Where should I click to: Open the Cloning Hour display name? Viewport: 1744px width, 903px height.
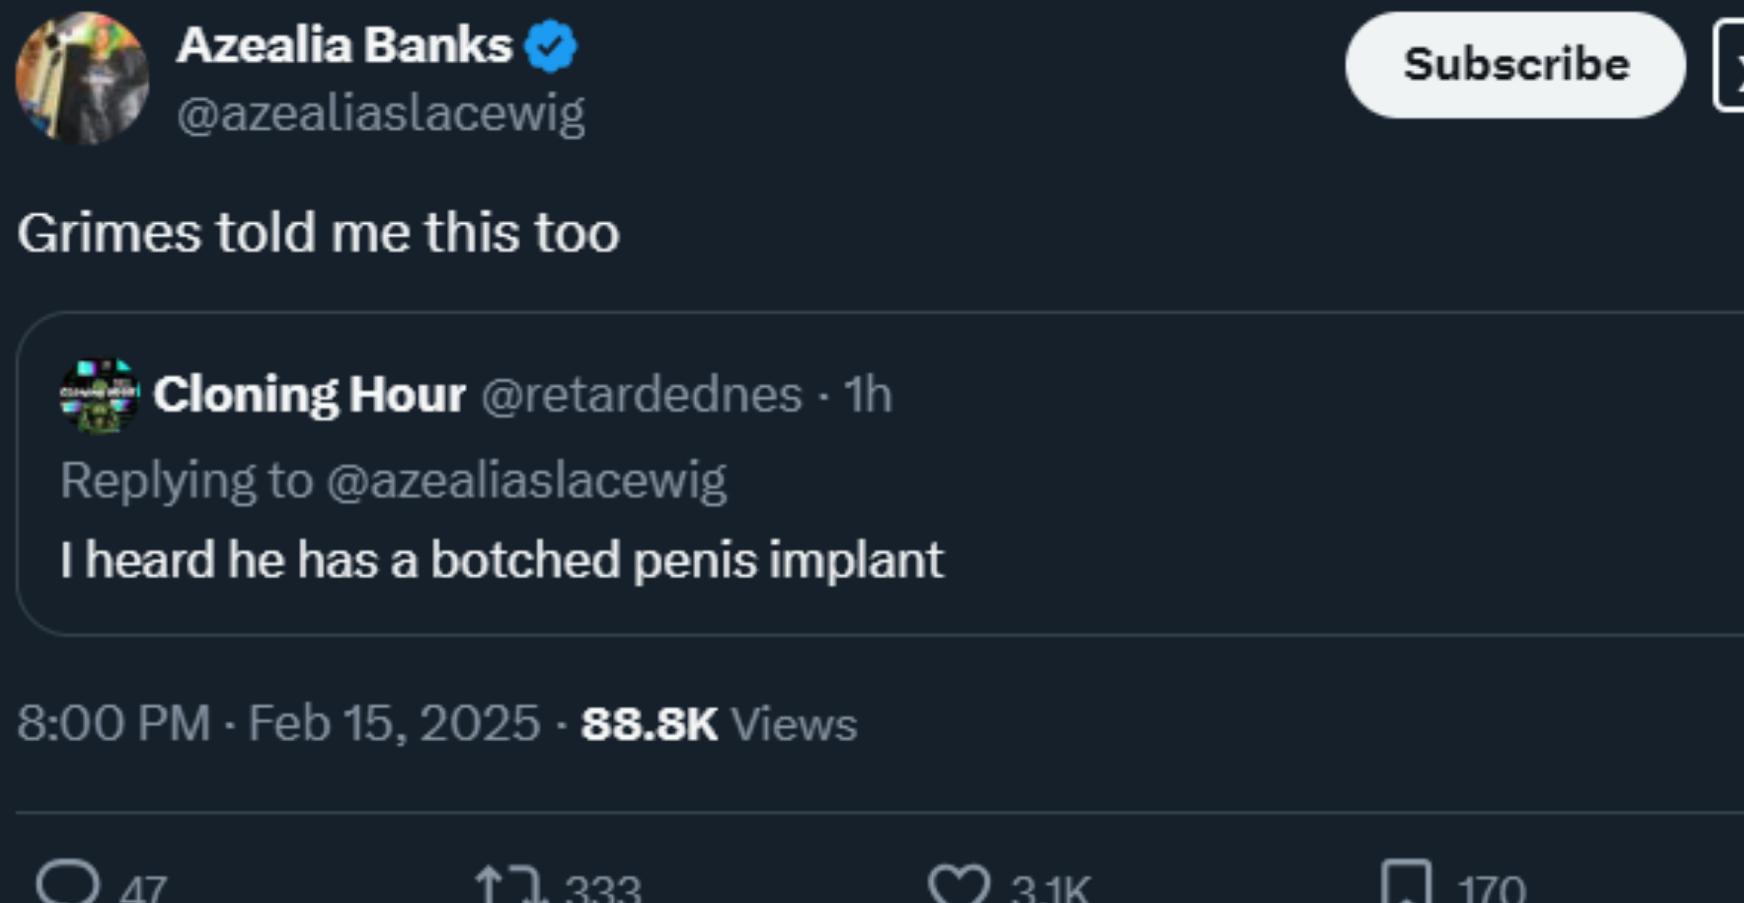tap(310, 395)
